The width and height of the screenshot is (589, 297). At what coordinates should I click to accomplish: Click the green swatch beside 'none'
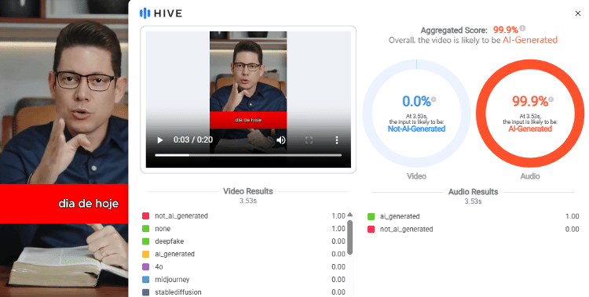click(146, 229)
